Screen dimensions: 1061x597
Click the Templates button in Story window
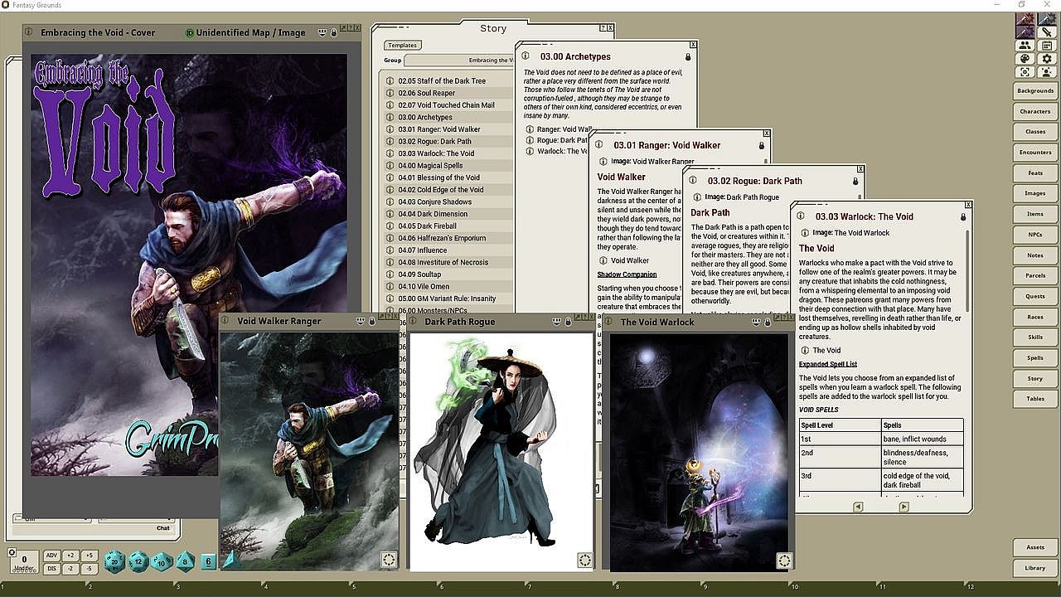402,45
